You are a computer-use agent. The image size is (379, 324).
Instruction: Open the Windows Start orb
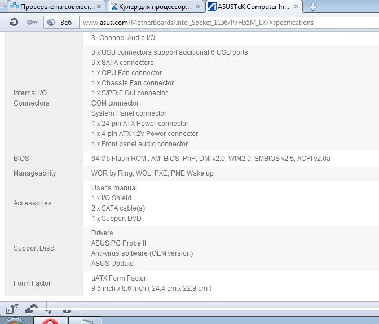(15, 321)
